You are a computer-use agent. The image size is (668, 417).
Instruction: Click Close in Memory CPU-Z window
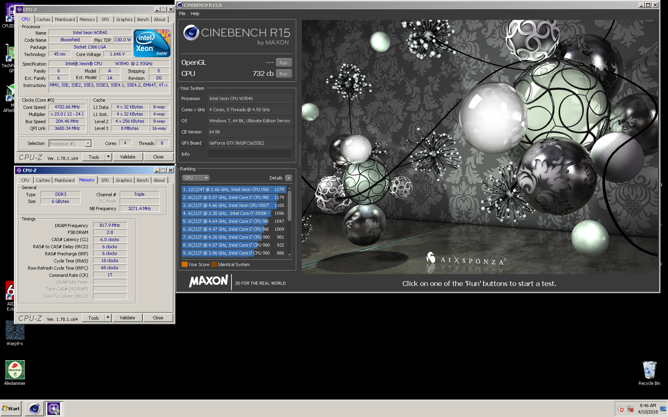pos(158,318)
